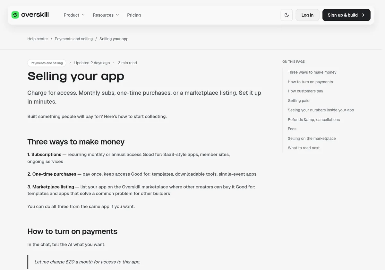
Task: Jump to Three ways to make money section
Action: click(312, 72)
